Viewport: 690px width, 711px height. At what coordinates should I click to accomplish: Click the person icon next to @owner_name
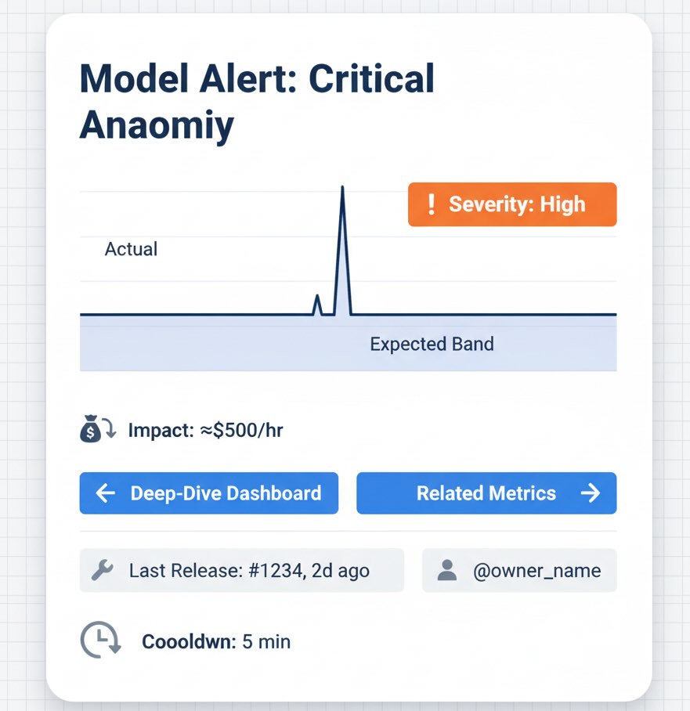coord(447,570)
